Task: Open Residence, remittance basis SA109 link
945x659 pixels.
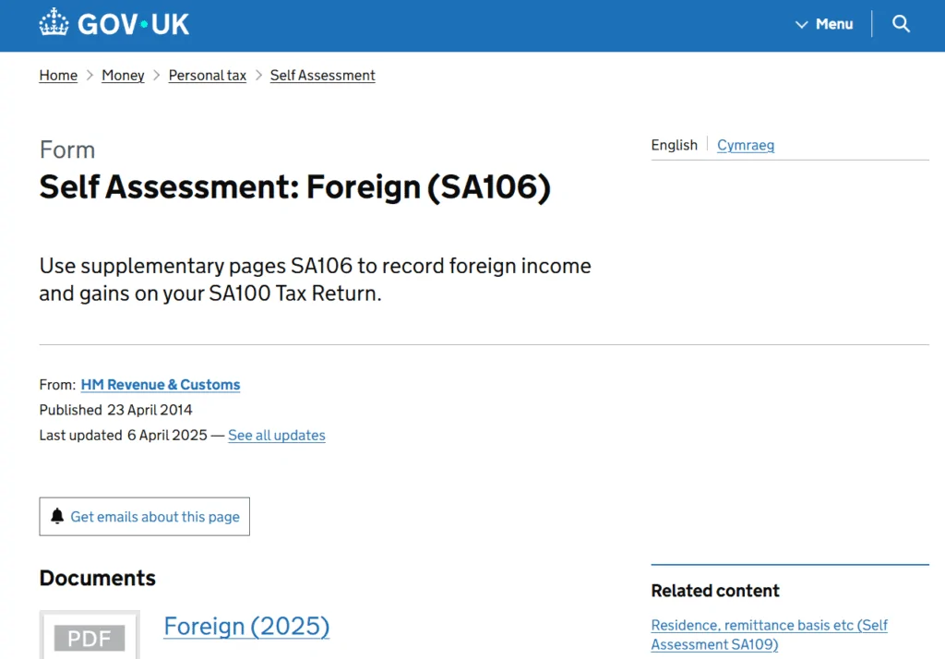Action: point(769,635)
